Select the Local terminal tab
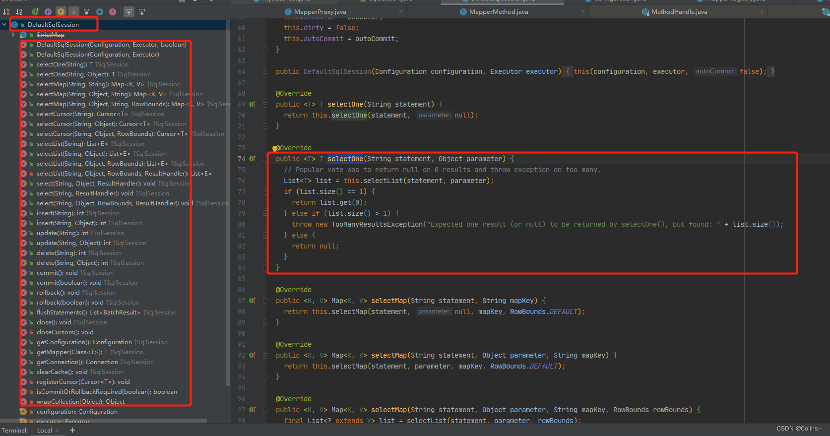 45,430
